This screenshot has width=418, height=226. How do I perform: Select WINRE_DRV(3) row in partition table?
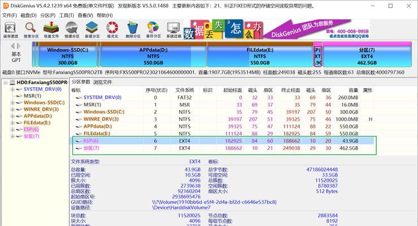tap(223, 119)
